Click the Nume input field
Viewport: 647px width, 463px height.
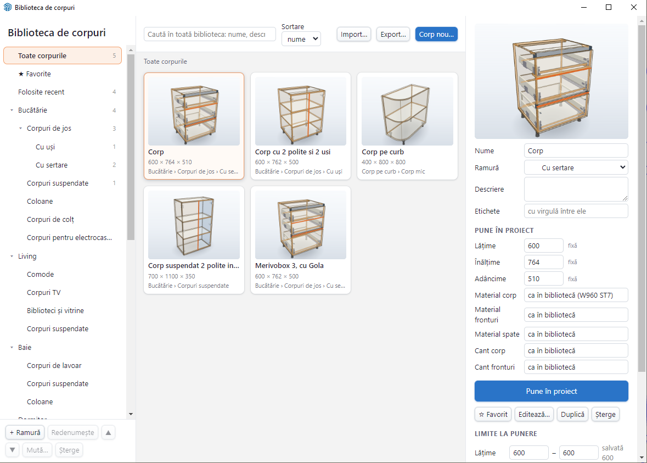pos(576,150)
